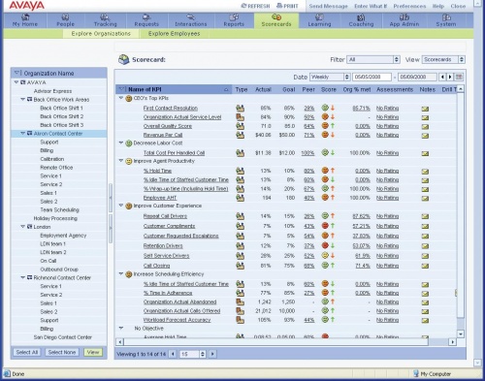
Task: Click scorecard vertical scrollbar down arrow
Action: pyautogui.click(x=461, y=333)
